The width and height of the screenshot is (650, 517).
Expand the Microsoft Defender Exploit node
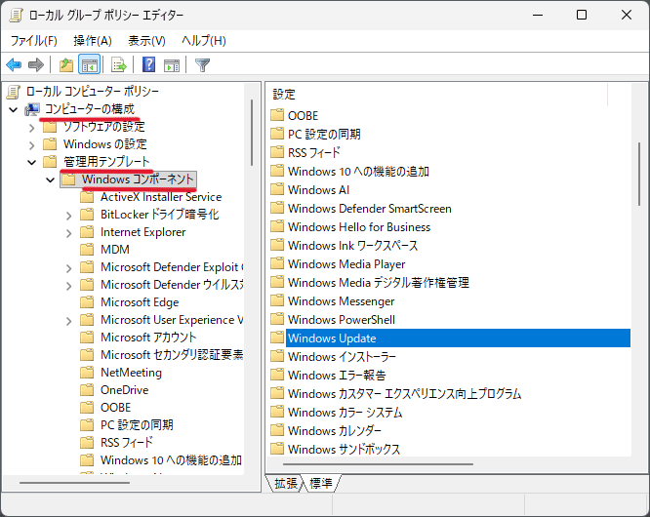point(69,268)
